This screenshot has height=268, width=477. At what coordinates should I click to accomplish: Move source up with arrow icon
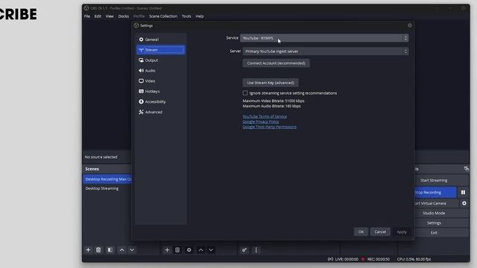point(200,250)
